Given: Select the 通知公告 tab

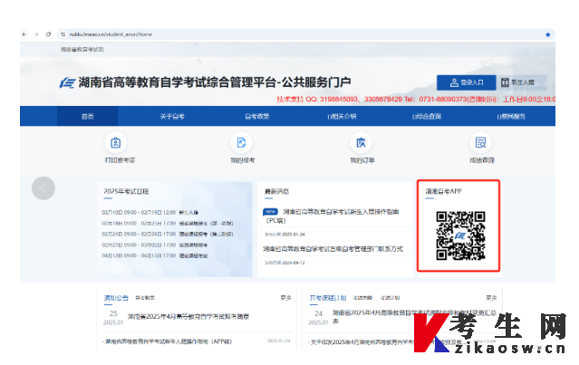Looking at the screenshot, I should (116, 298).
